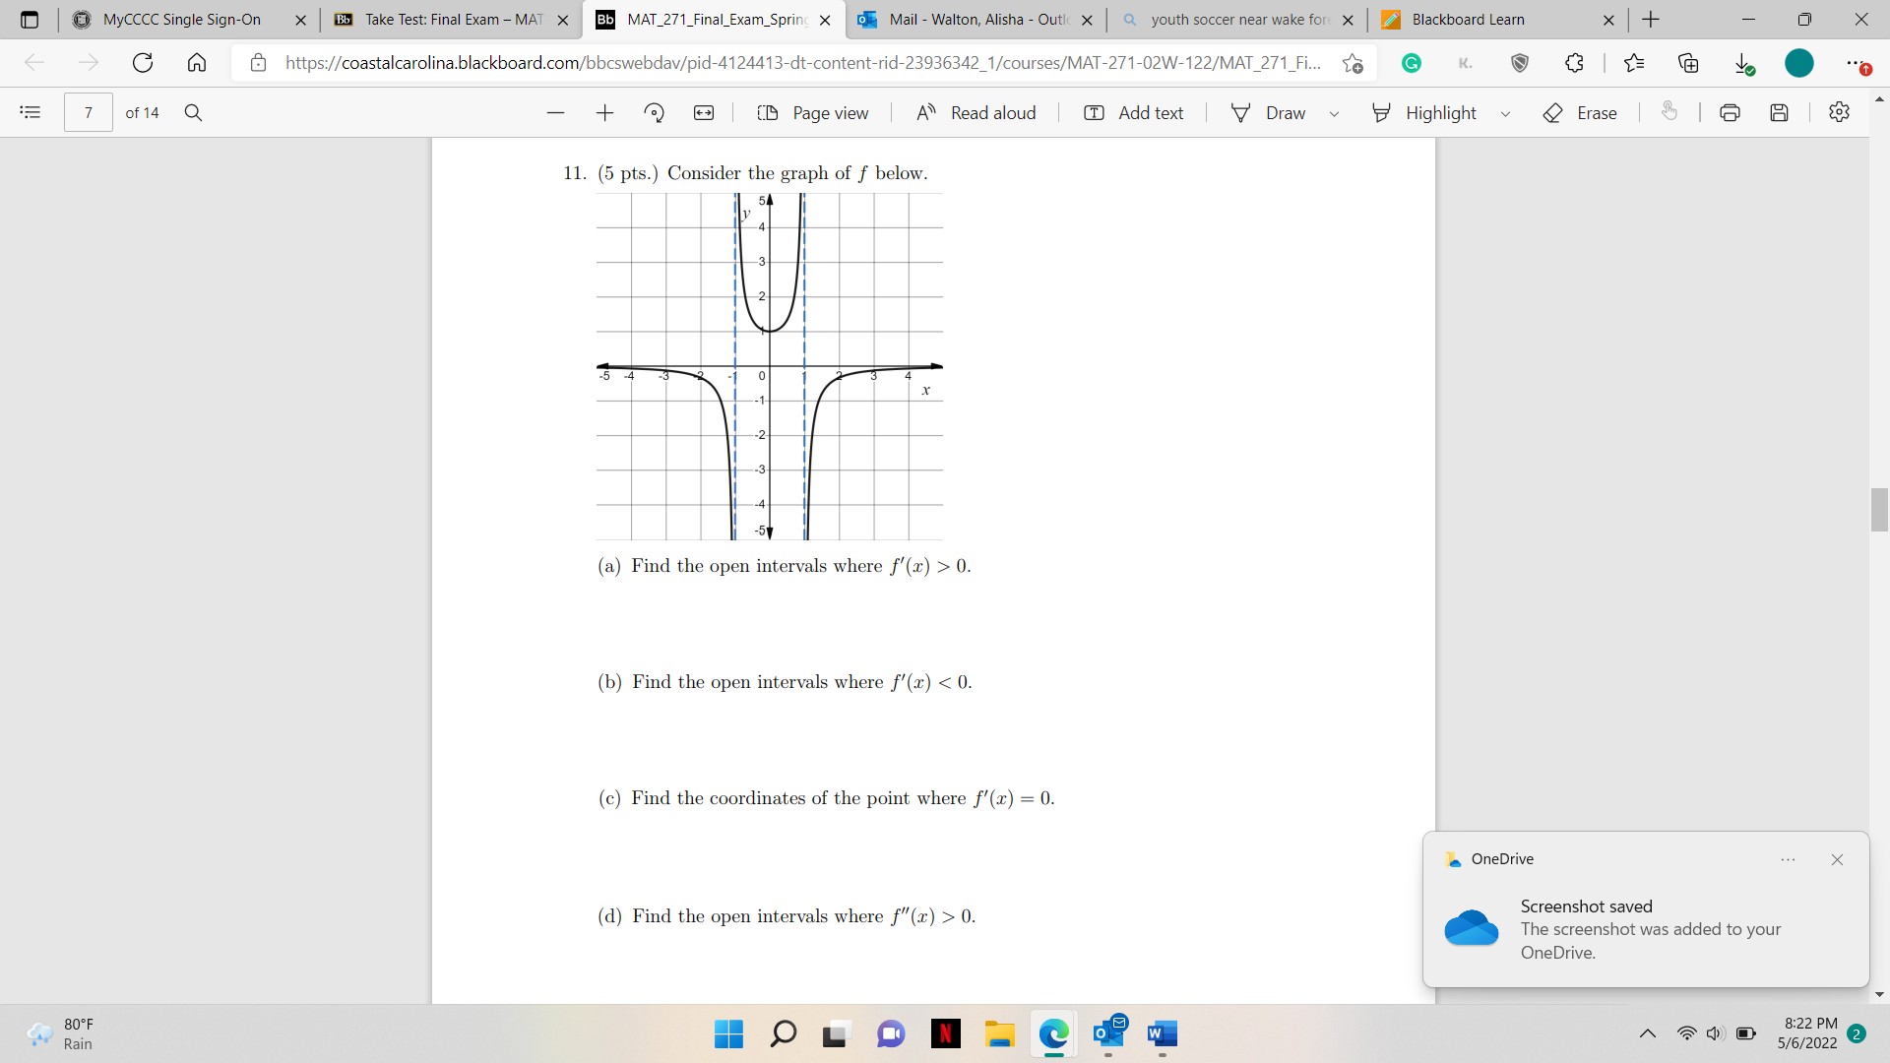Toggle the Highlight tool on
This screenshot has height=1063, width=1890.
(x=1424, y=112)
